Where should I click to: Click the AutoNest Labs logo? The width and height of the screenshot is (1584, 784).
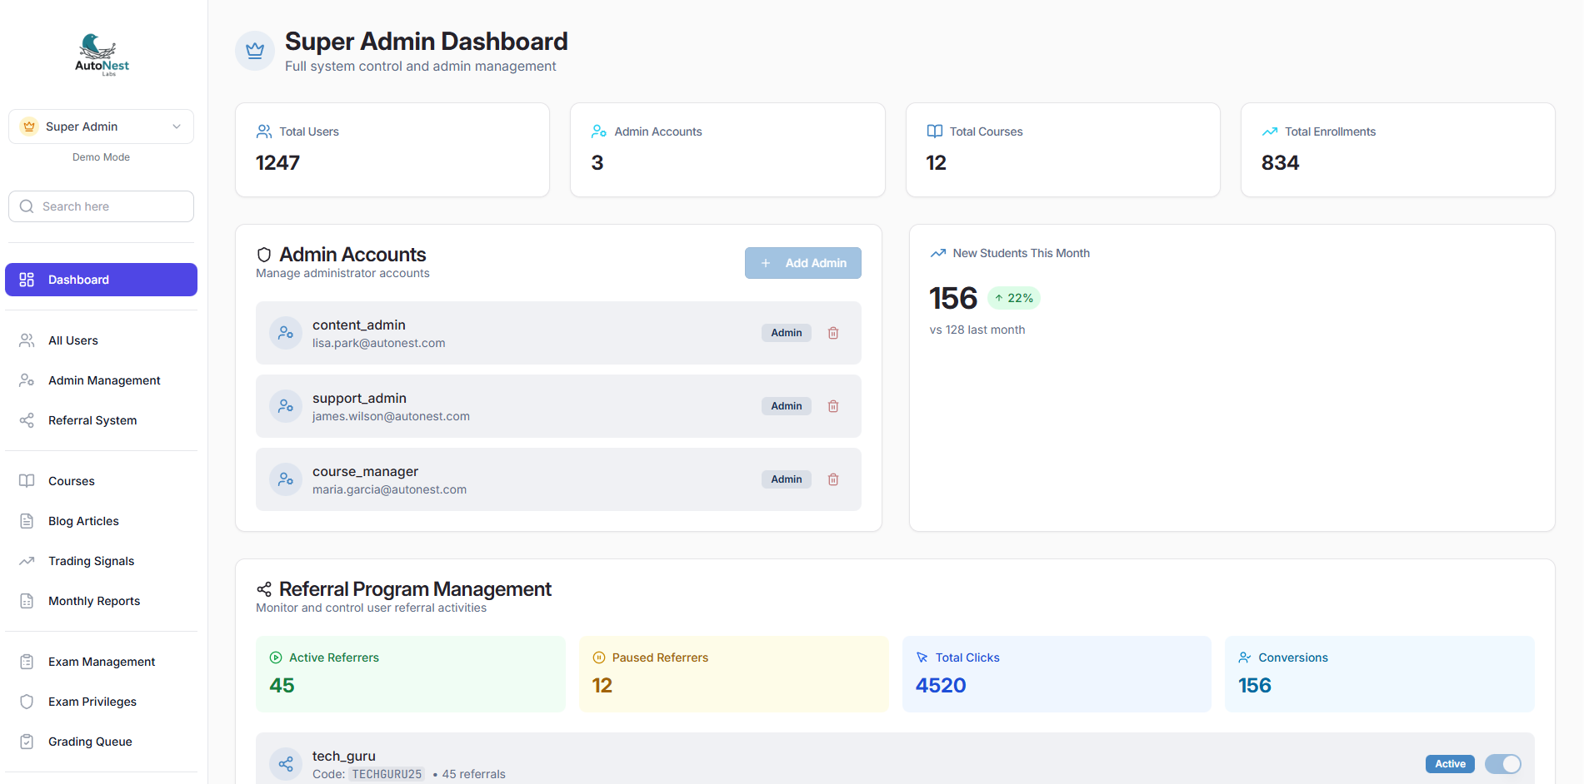click(x=102, y=55)
